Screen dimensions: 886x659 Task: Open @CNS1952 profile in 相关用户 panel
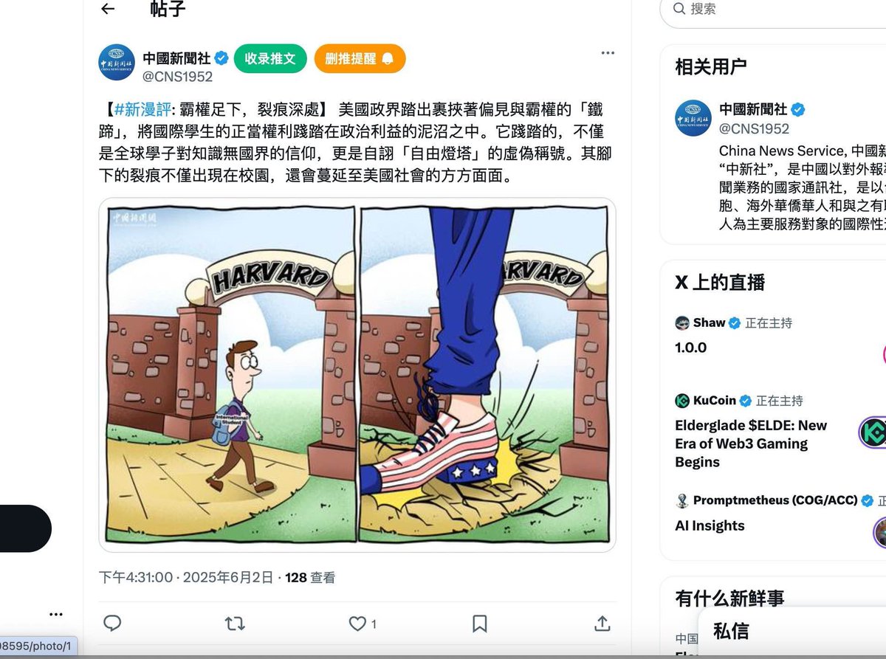coord(755,128)
